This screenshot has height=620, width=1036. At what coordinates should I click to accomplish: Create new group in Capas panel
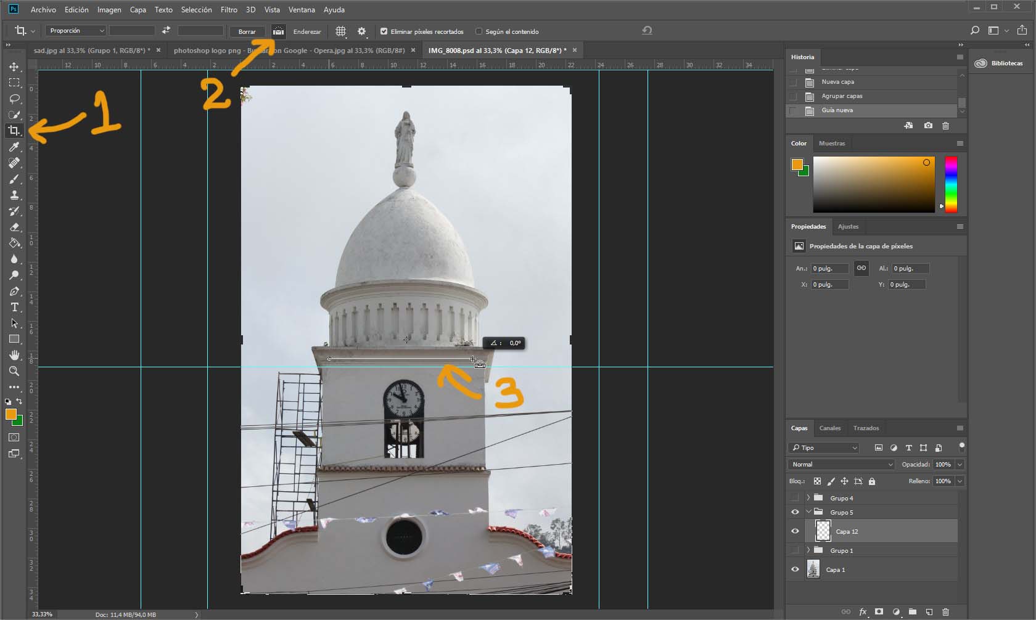(912, 611)
